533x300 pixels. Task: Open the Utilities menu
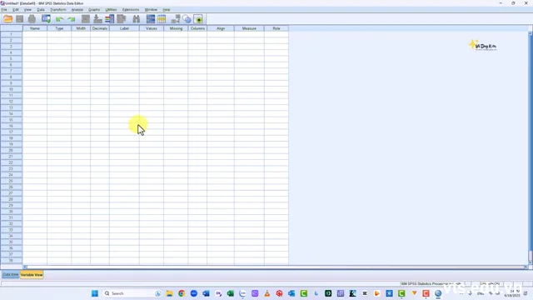click(111, 10)
